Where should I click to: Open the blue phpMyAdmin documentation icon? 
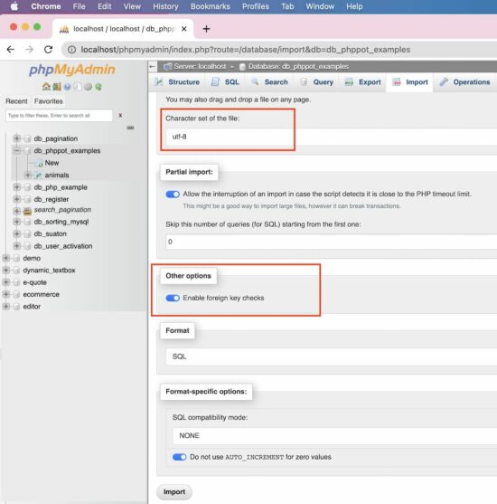click(x=67, y=87)
